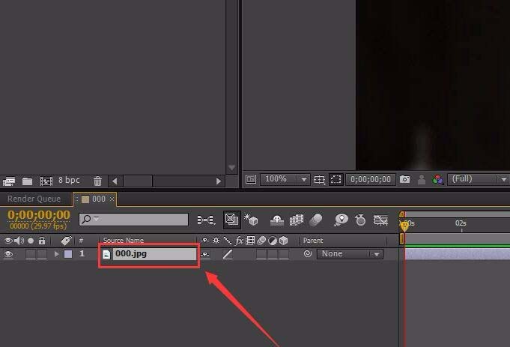Enable motion blur timeline switch icon

pos(315,220)
